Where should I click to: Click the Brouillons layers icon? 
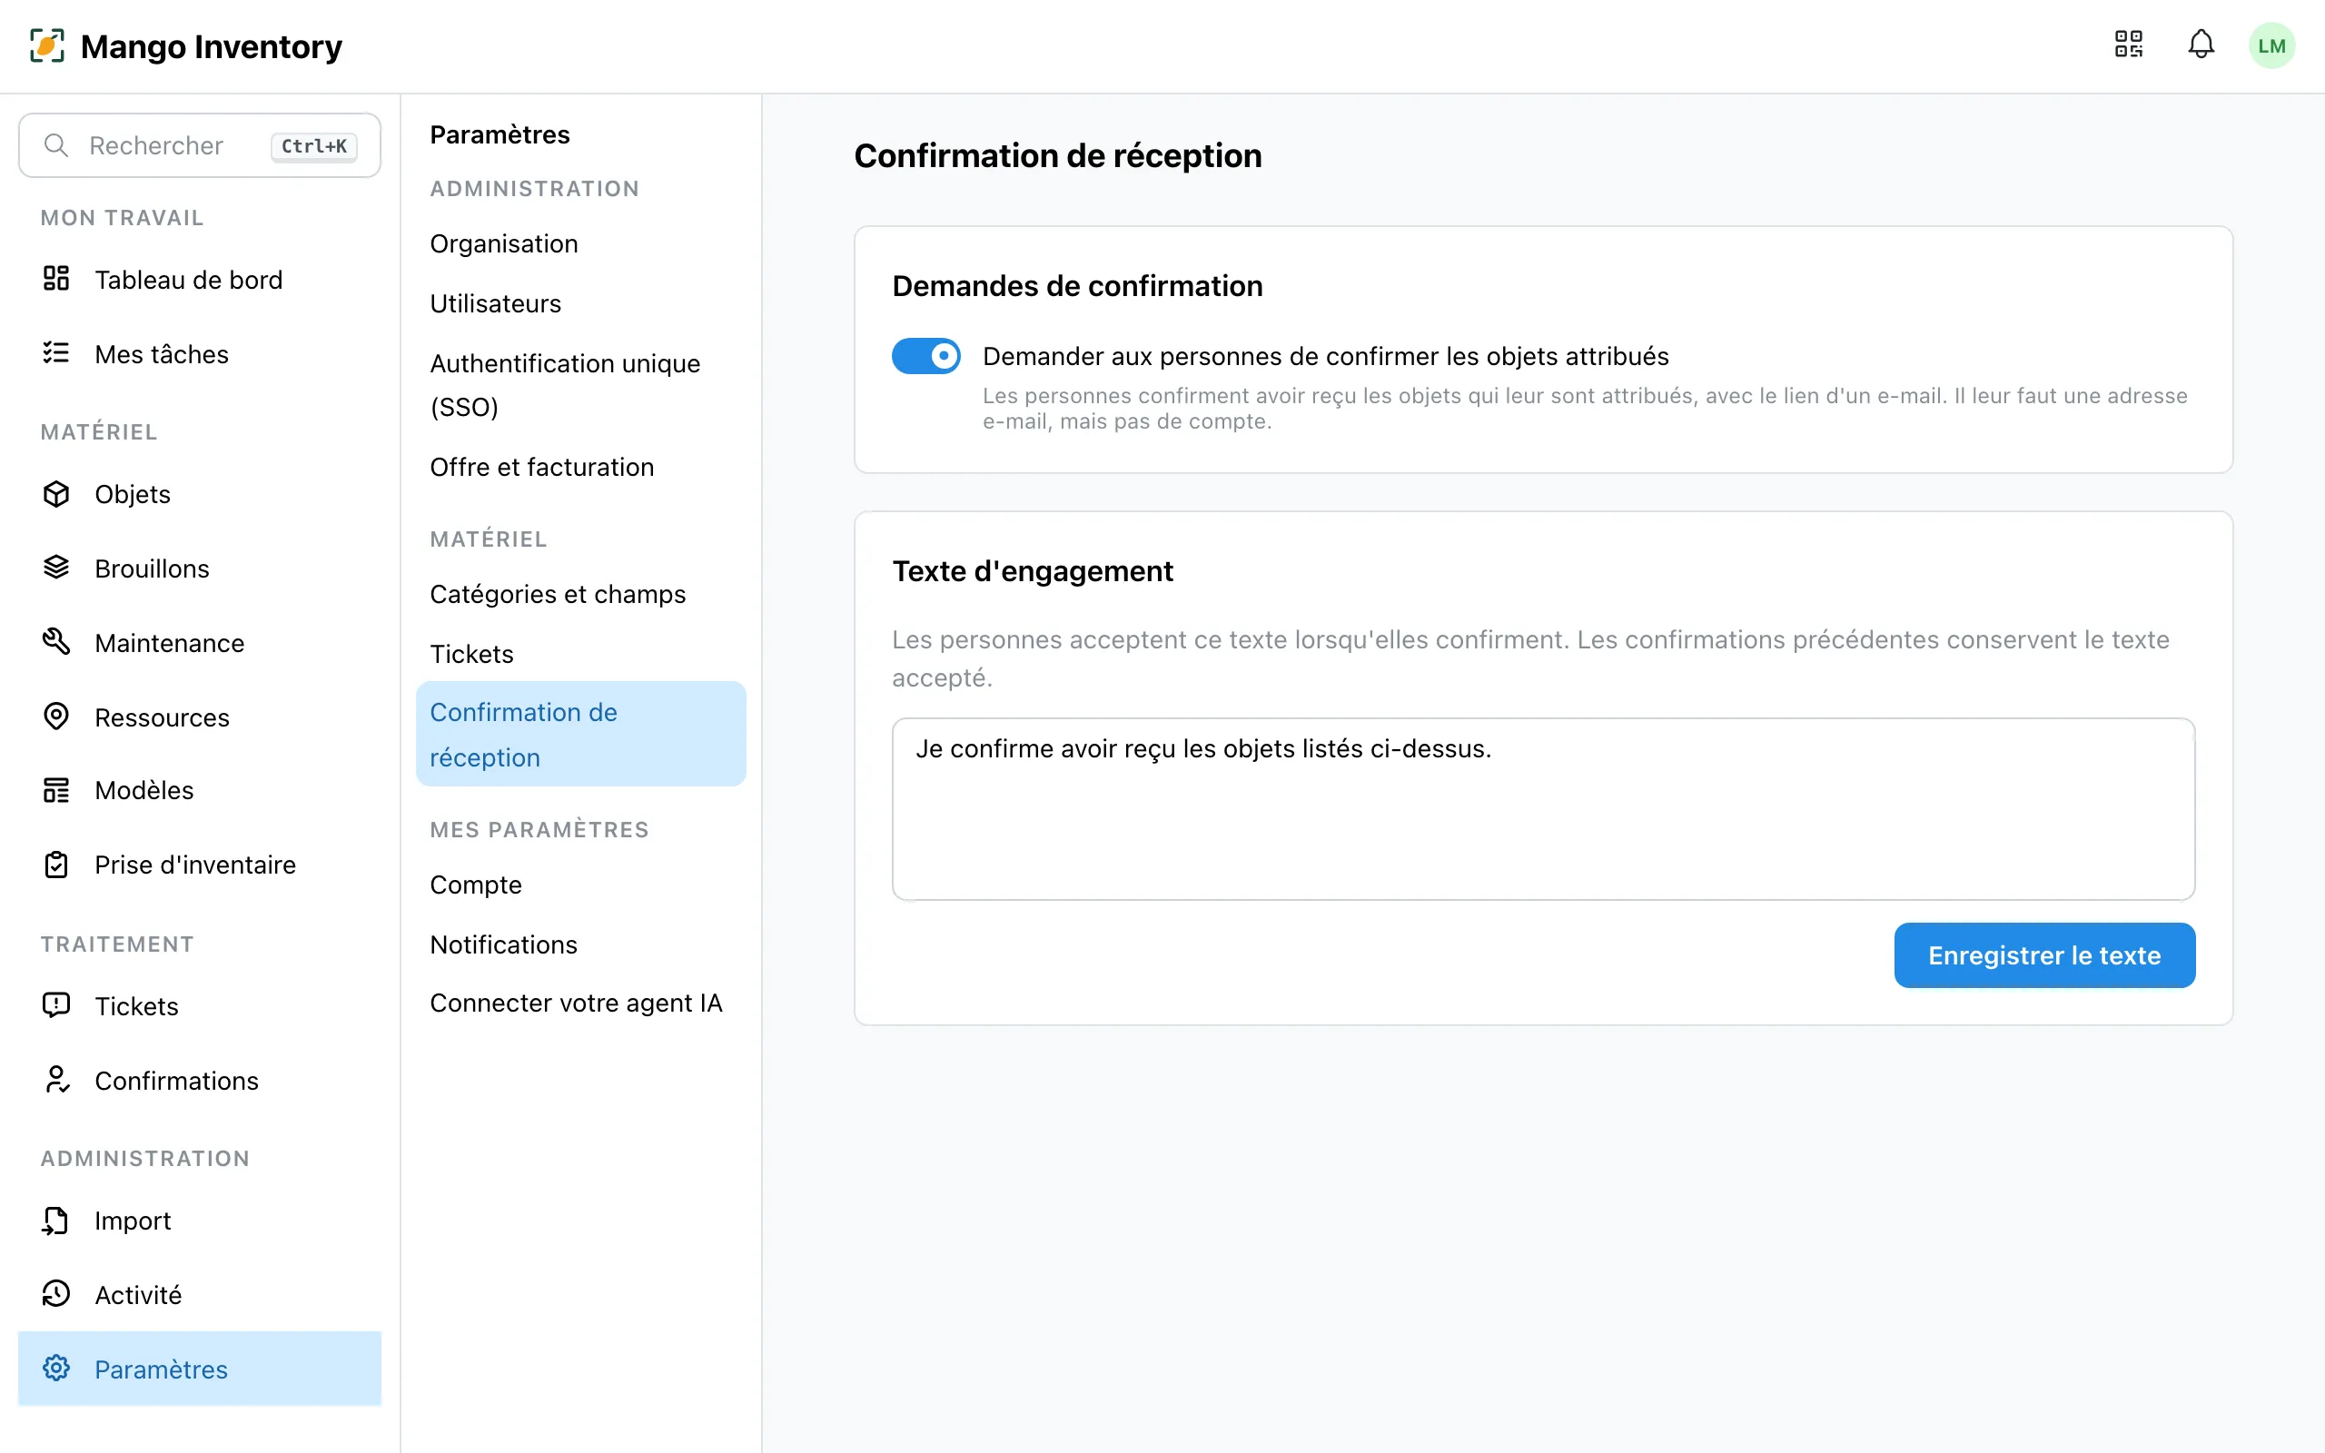coord(56,568)
